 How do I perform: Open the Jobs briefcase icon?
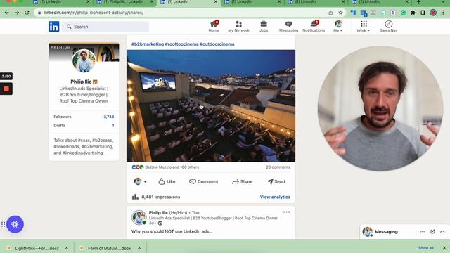point(264,26)
